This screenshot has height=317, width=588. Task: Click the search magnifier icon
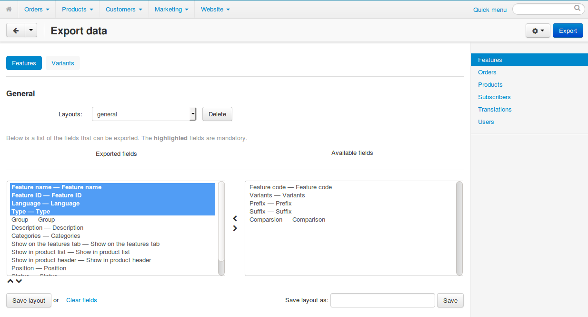(x=577, y=8)
